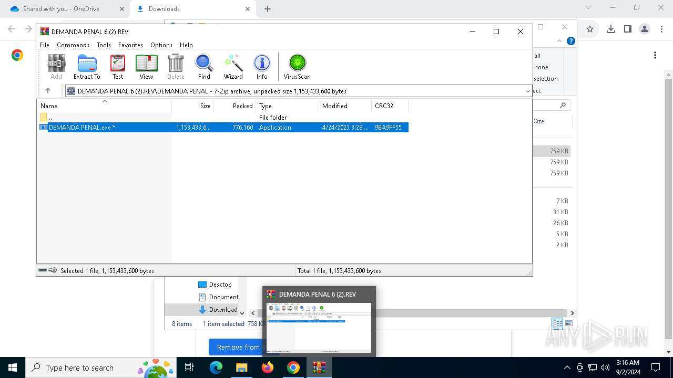Viewport: 673px width, 378px height.
Task: Open Task View on taskbar
Action: coord(189,367)
